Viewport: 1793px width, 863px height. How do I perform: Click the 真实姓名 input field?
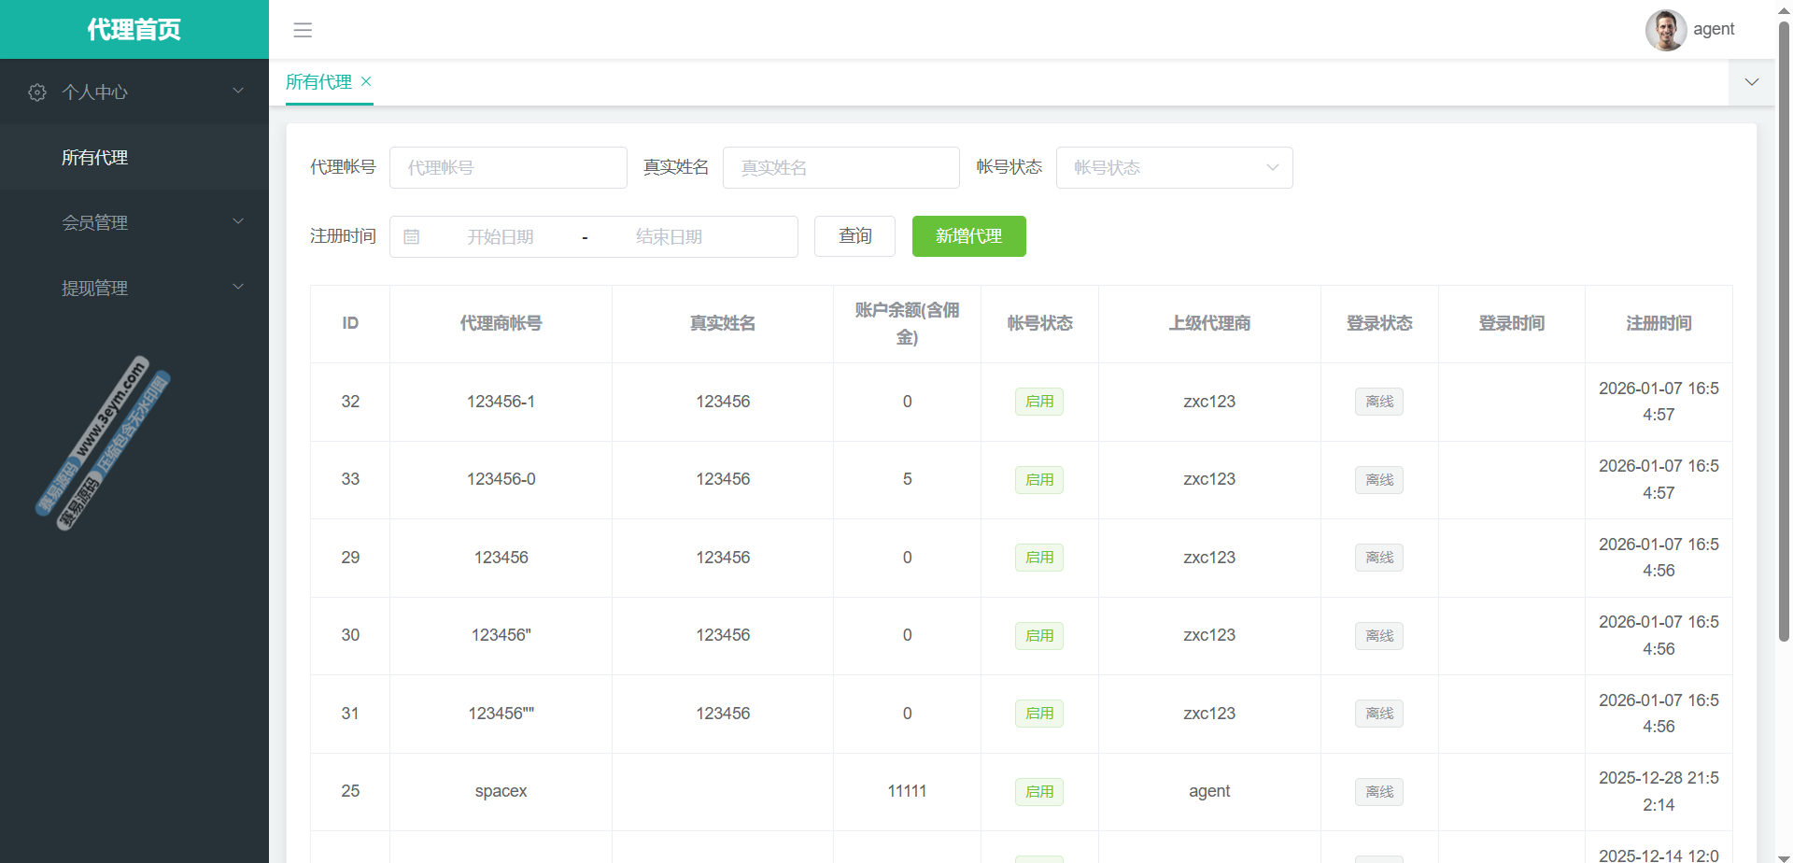pyautogui.click(x=840, y=168)
